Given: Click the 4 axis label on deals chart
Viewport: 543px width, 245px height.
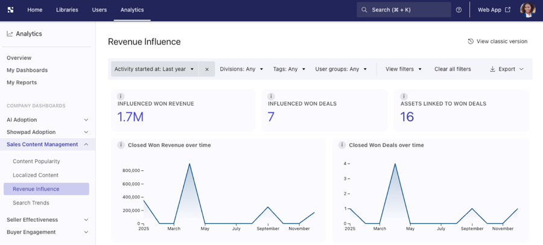Looking at the screenshot, I should coord(345,163).
